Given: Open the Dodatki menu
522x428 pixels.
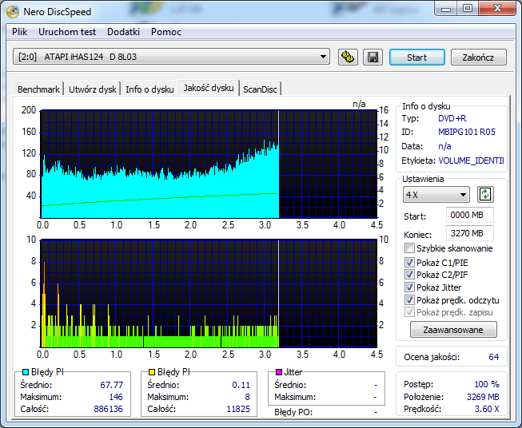Looking at the screenshot, I should (123, 32).
